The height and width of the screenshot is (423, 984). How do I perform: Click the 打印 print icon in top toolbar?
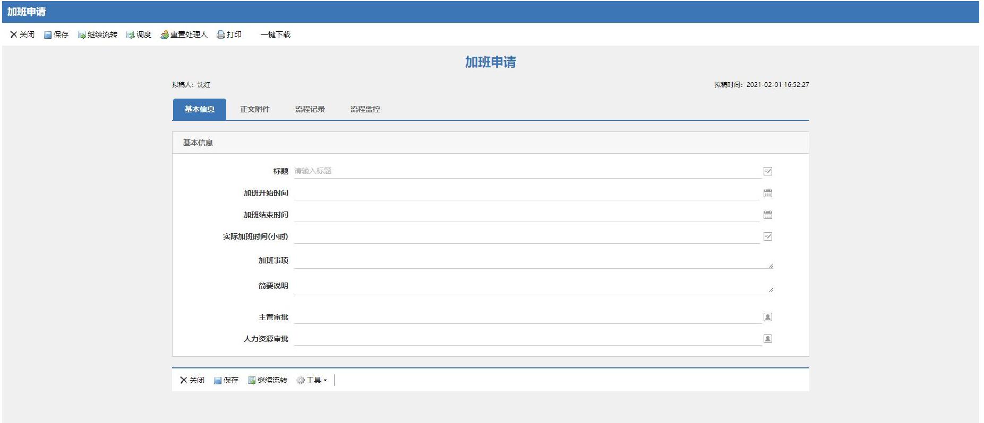click(221, 34)
